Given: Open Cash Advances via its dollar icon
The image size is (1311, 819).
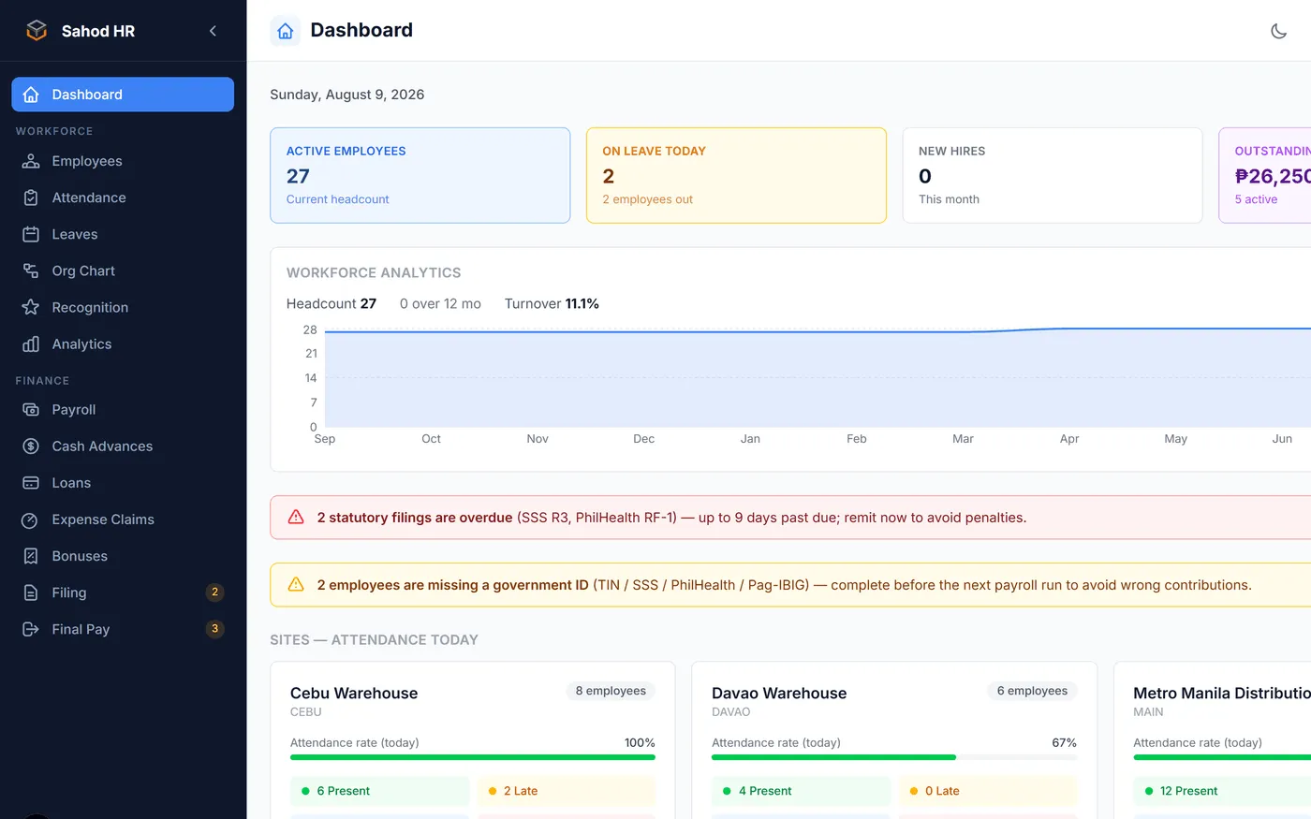Looking at the screenshot, I should point(31,446).
